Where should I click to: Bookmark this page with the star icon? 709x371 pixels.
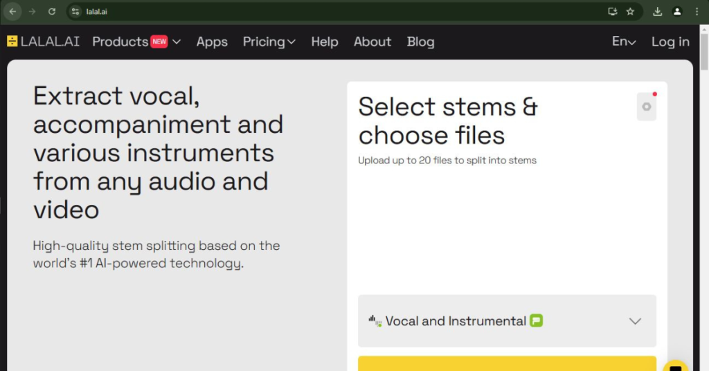(630, 12)
